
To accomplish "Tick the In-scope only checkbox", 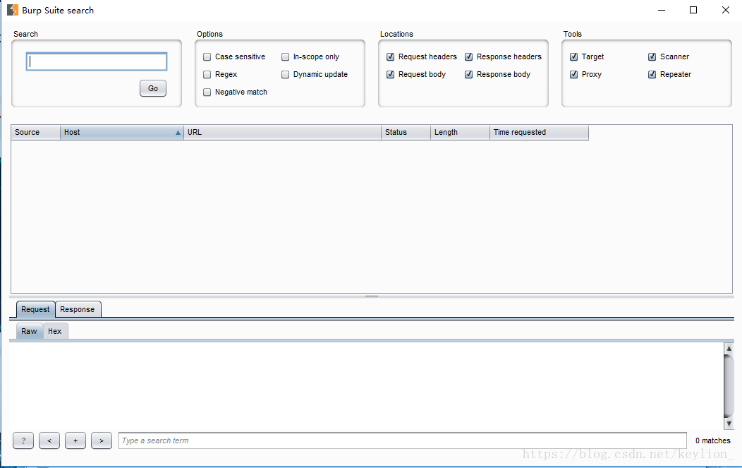I will click(286, 57).
